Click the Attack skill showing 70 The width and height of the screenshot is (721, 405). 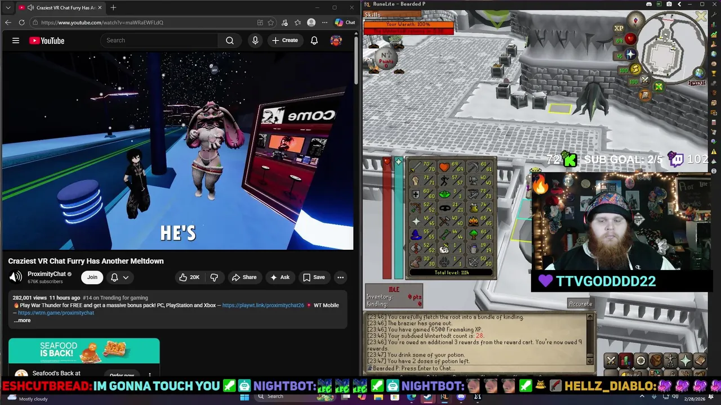423,167
